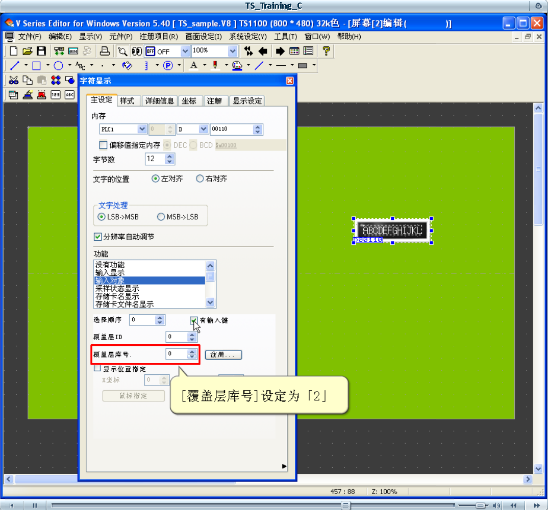Screen dimensions: 548x510
Task: Uncheck the 有输入键 checkbox
Action: coord(194,320)
